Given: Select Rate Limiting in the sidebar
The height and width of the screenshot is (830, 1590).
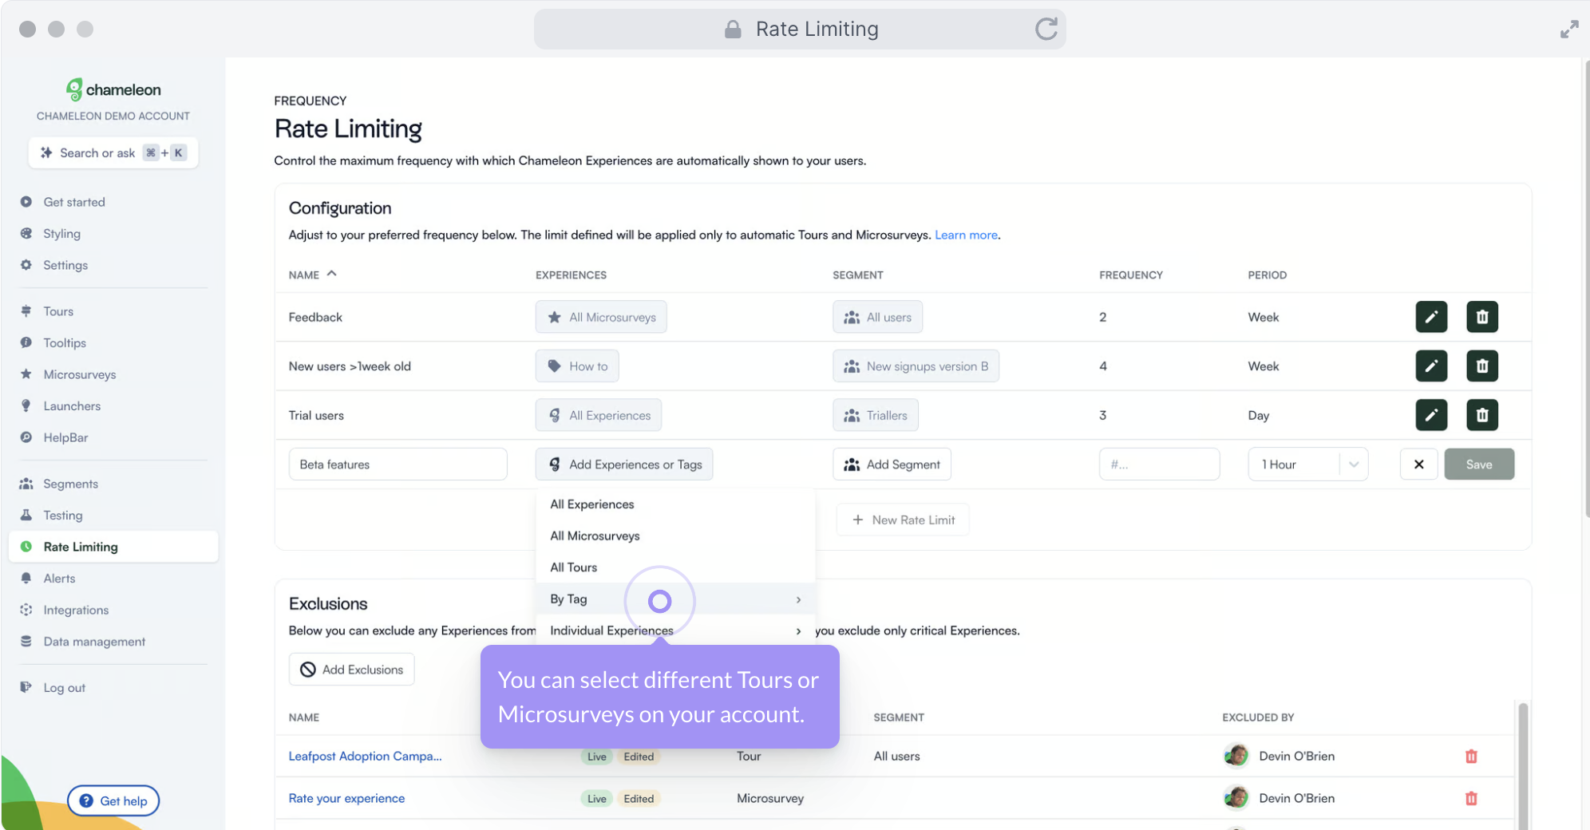Looking at the screenshot, I should click(113, 547).
